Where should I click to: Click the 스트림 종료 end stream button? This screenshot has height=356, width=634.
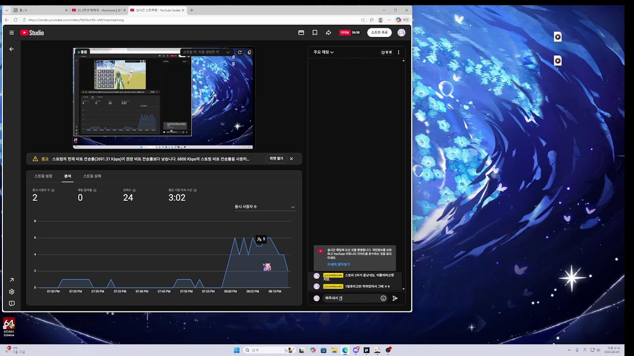379,33
